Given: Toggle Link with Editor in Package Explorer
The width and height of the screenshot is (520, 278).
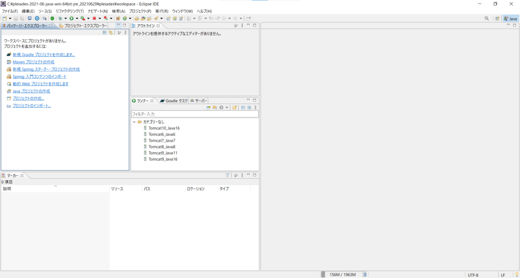Looking at the screenshot, I should (x=110, y=32).
